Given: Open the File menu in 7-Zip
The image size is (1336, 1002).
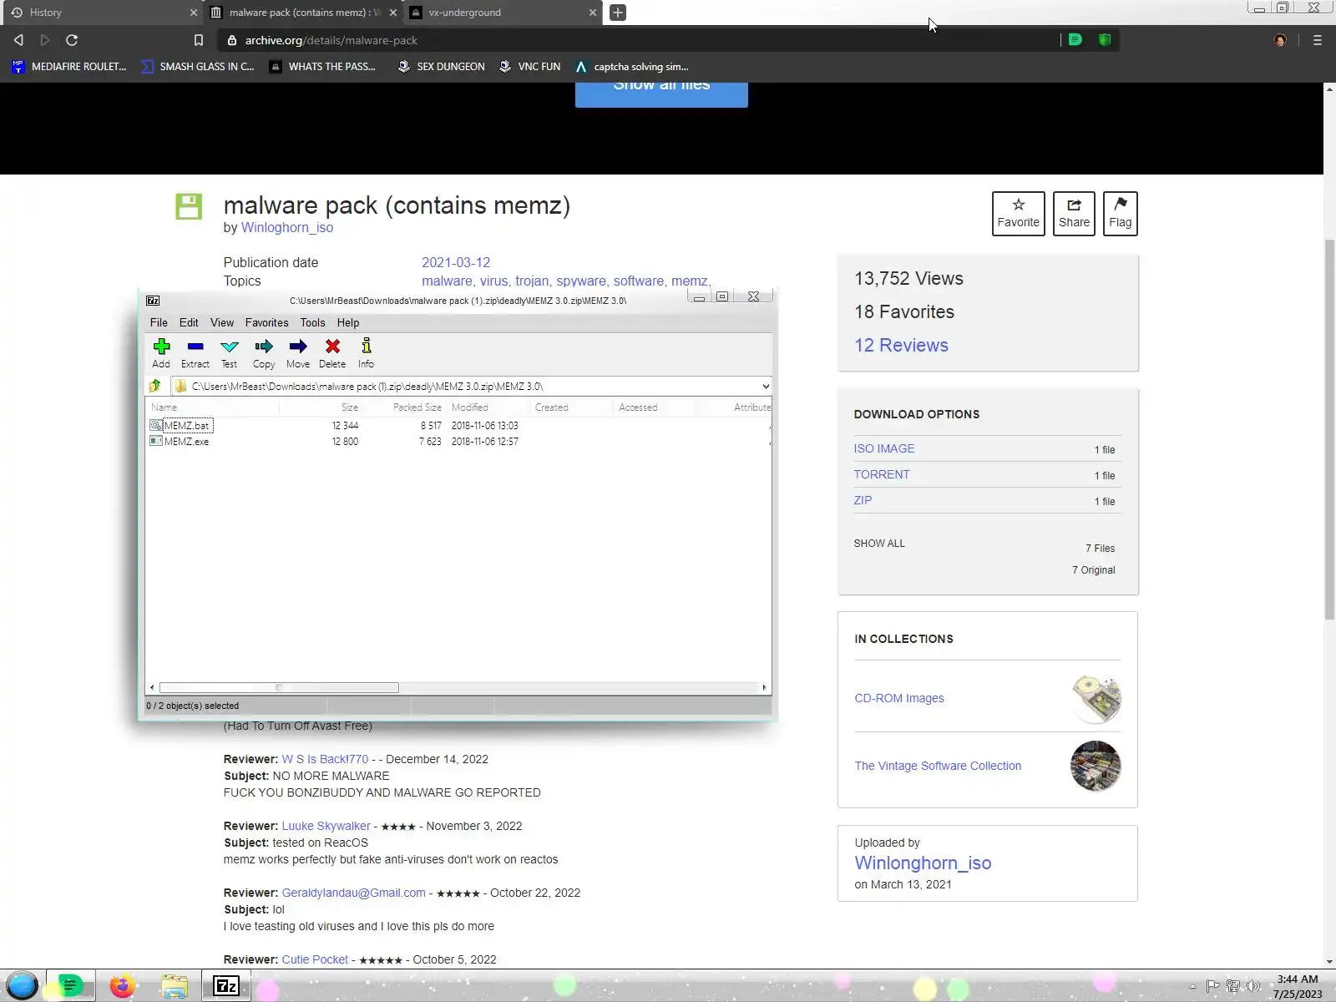Looking at the screenshot, I should 159,322.
